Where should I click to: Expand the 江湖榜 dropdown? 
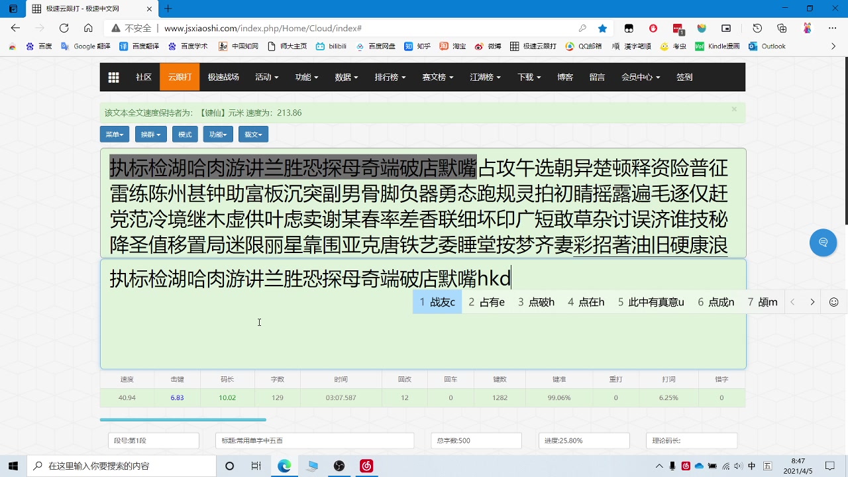486,78
